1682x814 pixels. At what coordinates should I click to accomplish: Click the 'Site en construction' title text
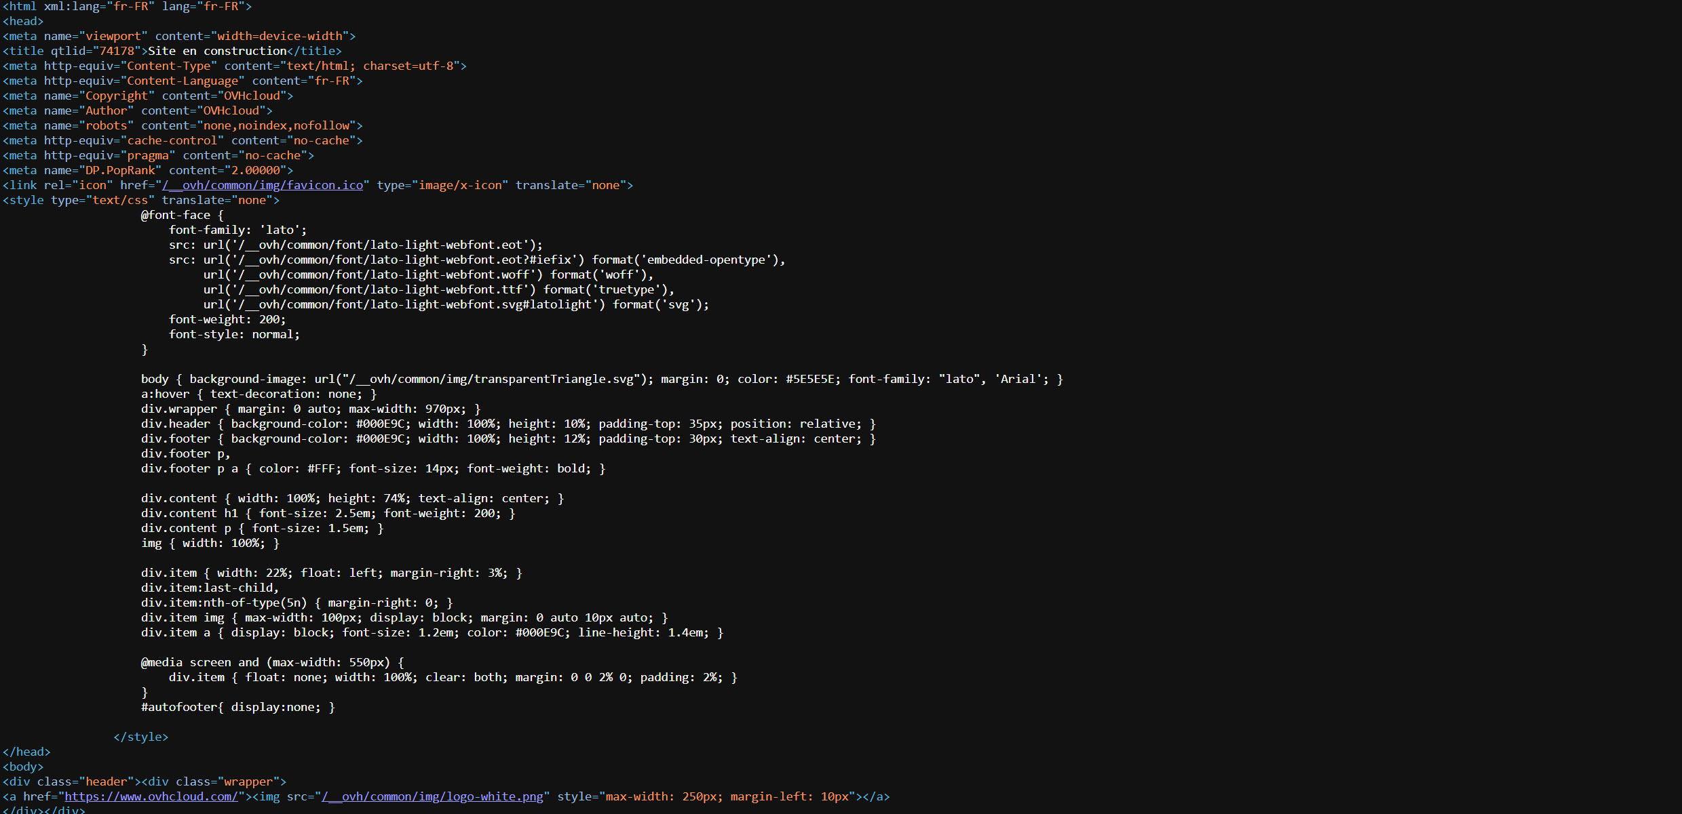click(217, 51)
